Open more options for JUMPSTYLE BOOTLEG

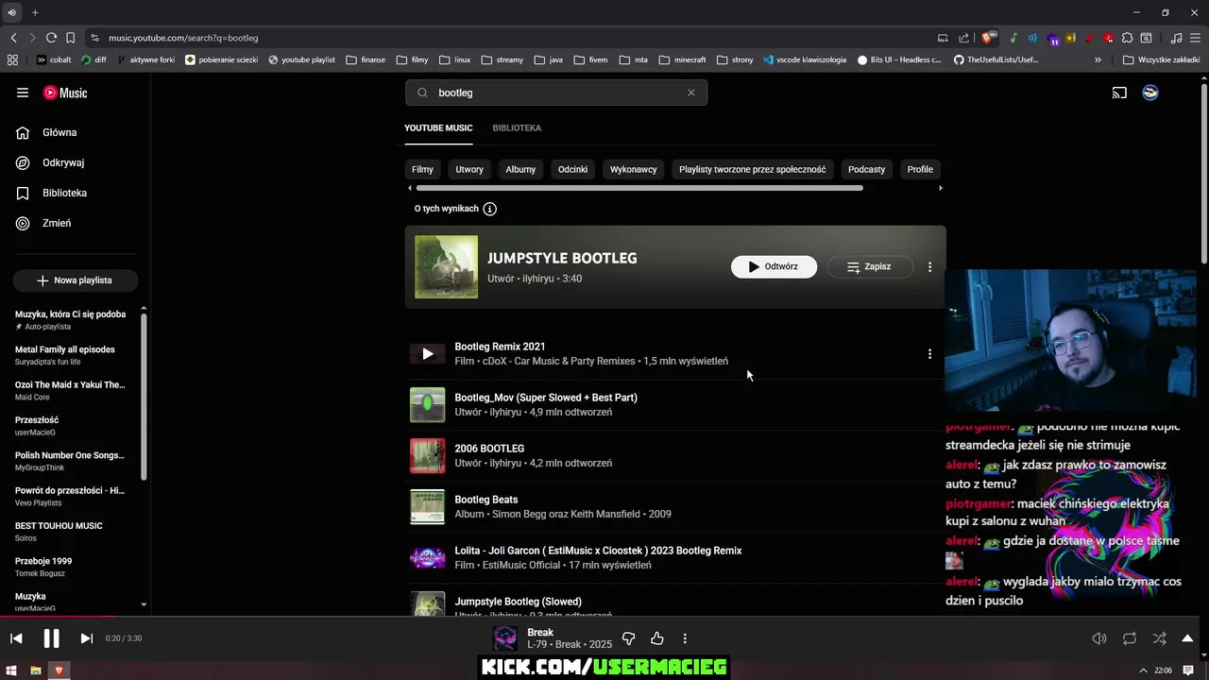click(x=929, y=267)
